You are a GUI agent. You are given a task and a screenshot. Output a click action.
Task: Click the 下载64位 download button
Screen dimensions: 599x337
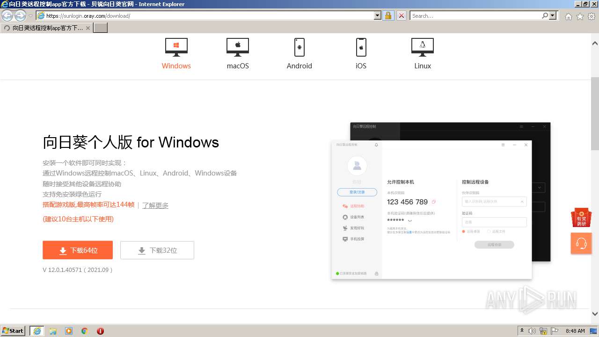pyautogui.click(x=78, y=250)
